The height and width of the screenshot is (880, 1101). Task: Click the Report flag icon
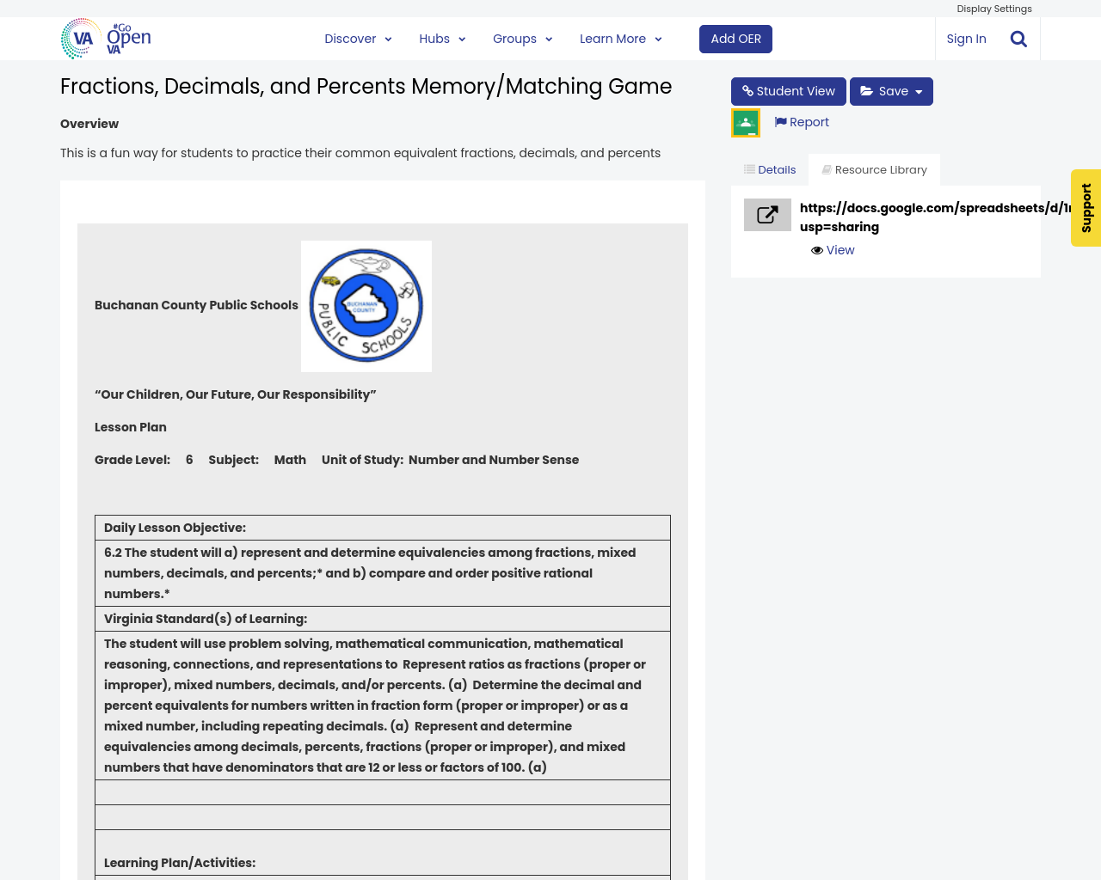coord(780,122)
